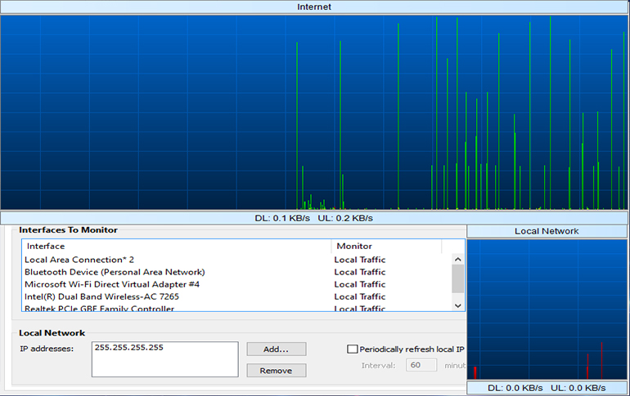Click the Local Network graph title bar
Screen dimensions: 630x396
(x=547, y=231)
